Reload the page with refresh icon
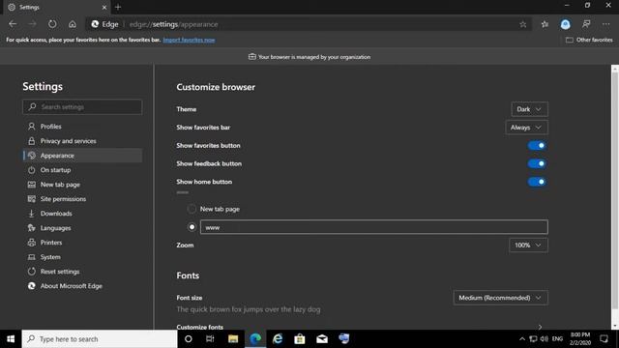The width and height of the screenshot is (619, 348). [x=52, y=24]
